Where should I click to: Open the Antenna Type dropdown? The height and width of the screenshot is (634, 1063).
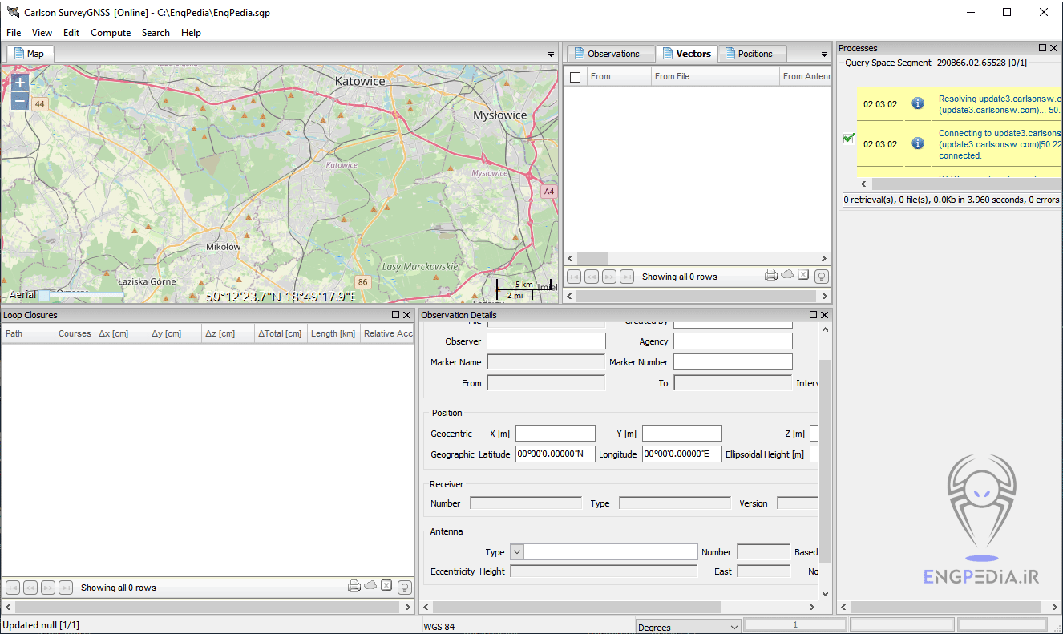tap(516, 551)
